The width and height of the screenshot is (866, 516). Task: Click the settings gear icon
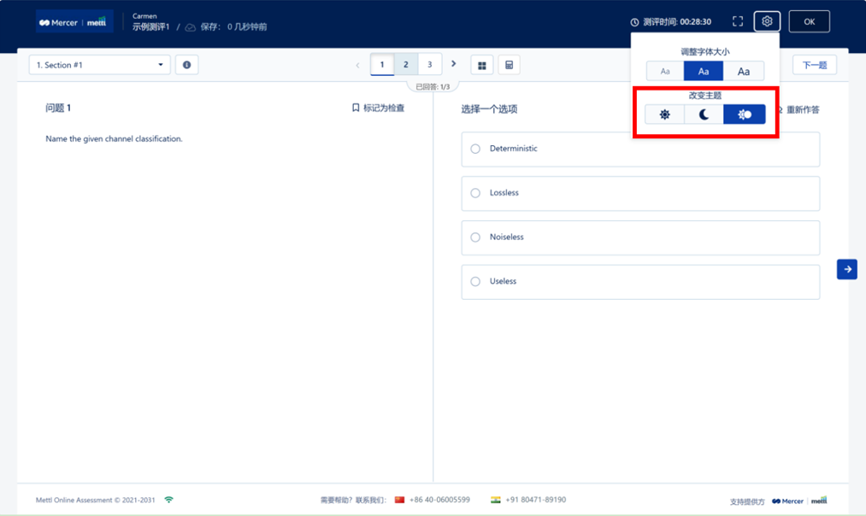767,21
